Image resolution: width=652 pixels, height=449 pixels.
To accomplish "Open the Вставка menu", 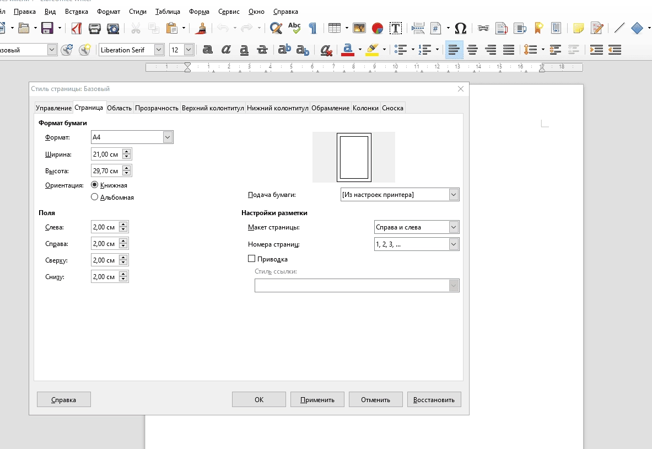I will click(x=77, y=12).
